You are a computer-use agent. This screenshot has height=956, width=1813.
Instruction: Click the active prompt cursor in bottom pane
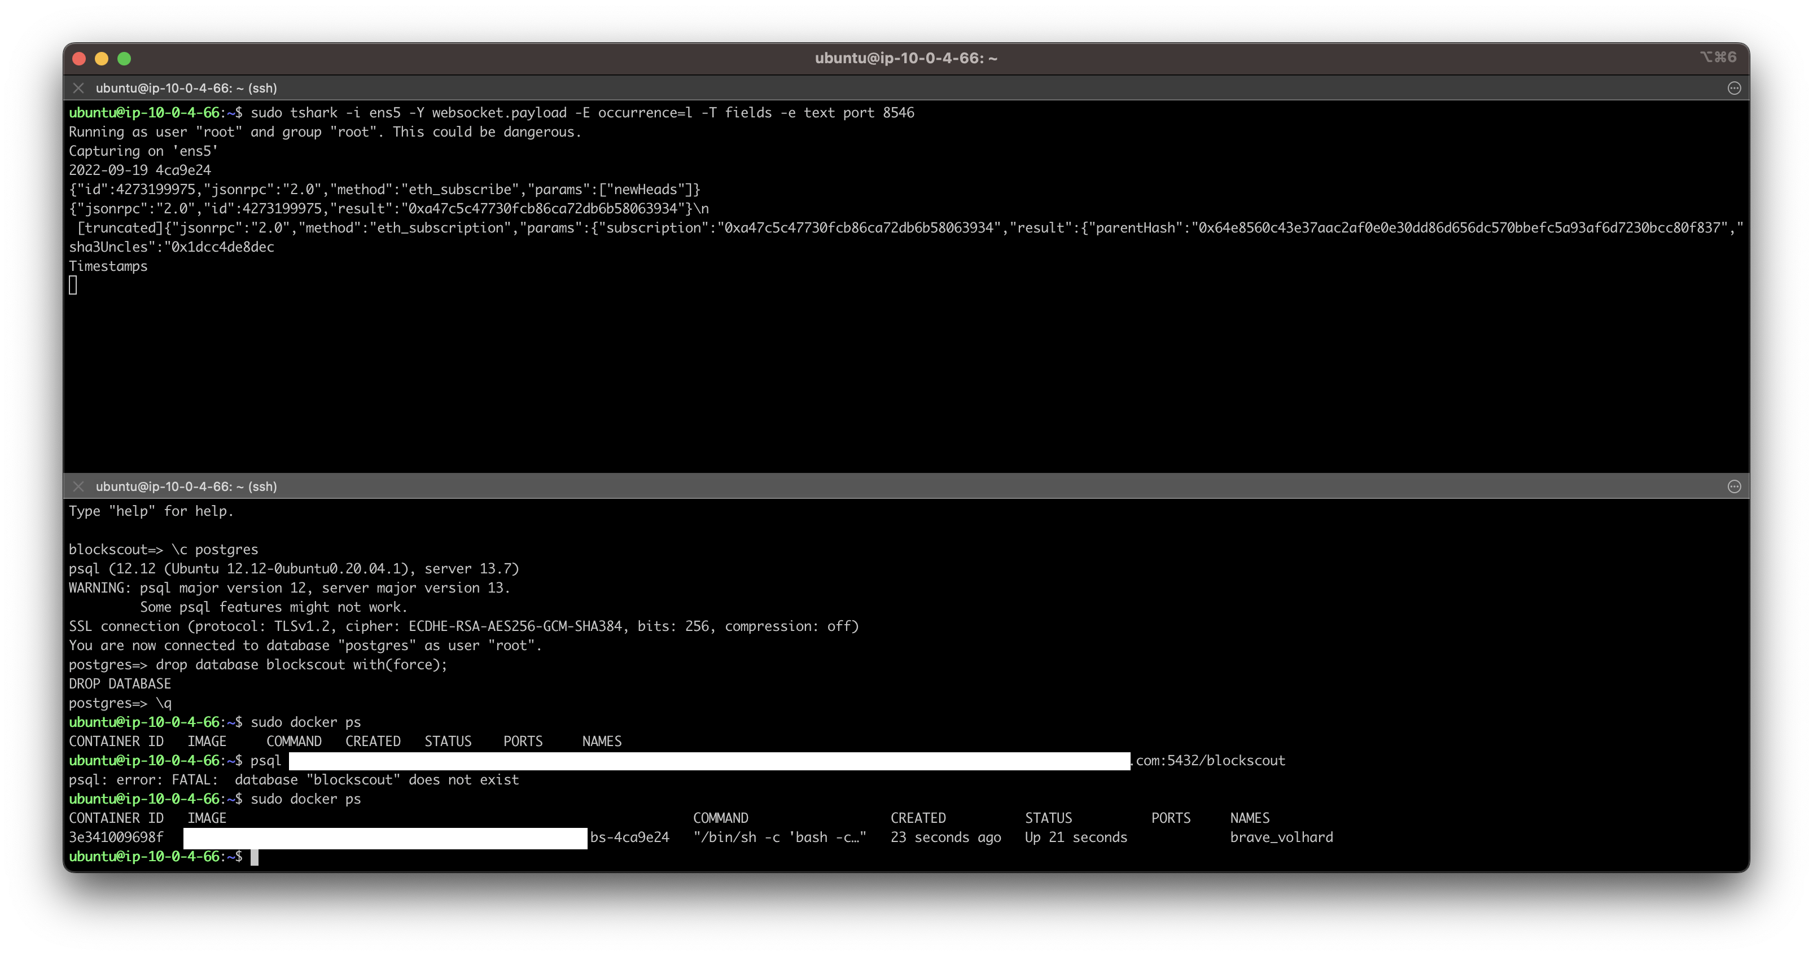point(255,857)
